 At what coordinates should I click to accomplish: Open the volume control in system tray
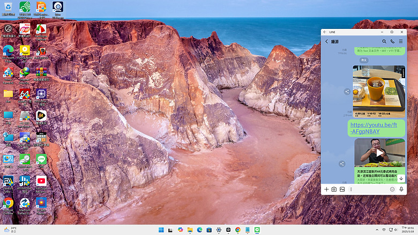[x=396, y=230]
